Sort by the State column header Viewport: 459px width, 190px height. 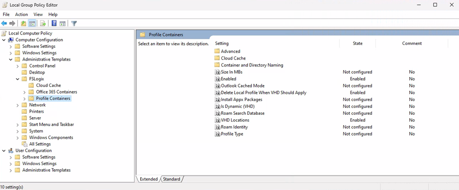(357, 43)
